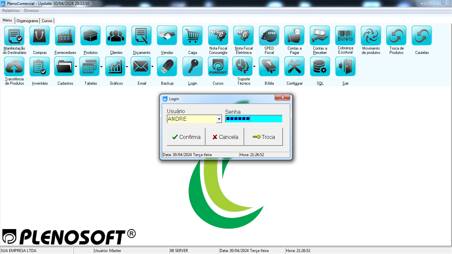
Task: Click the date text in Login dialog footer
Action: click(x=187, y=155)
